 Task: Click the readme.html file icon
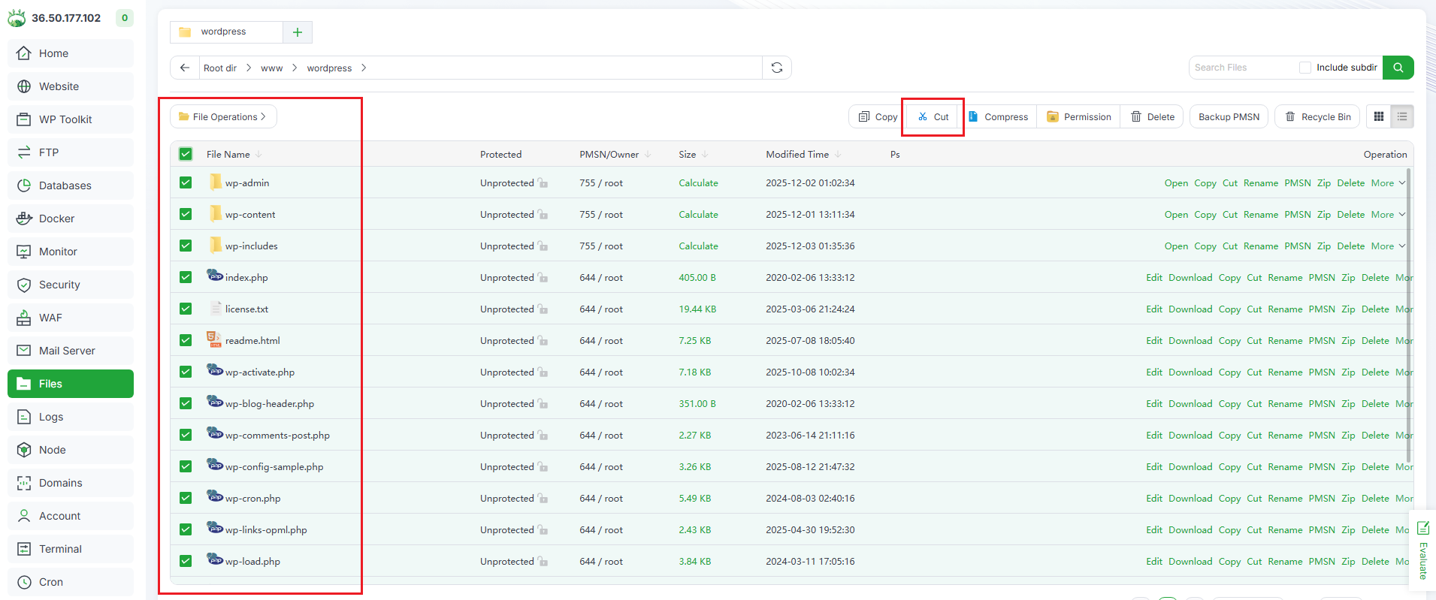214,339
